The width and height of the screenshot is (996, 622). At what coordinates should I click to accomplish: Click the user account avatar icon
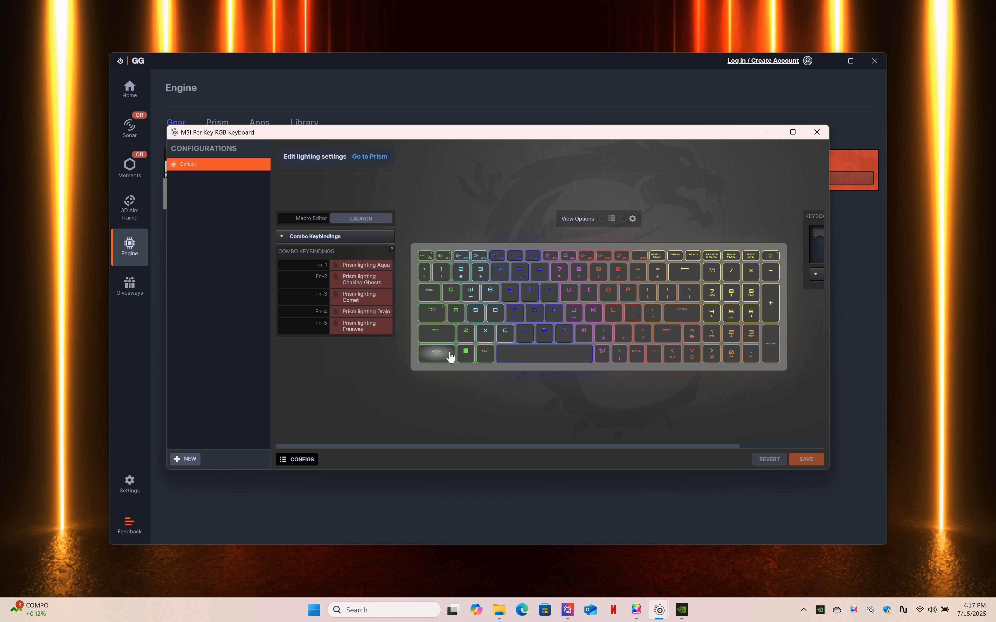click(x=807, y=61)
